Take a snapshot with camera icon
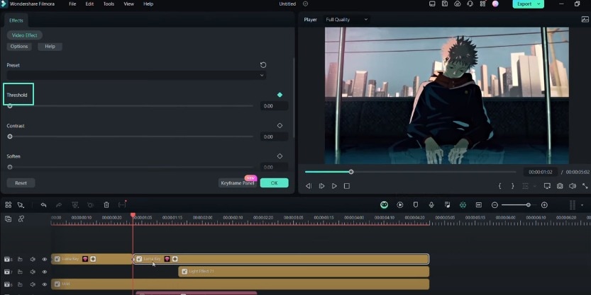This screenshot has height=295, width=591. [x=560, y=186]
